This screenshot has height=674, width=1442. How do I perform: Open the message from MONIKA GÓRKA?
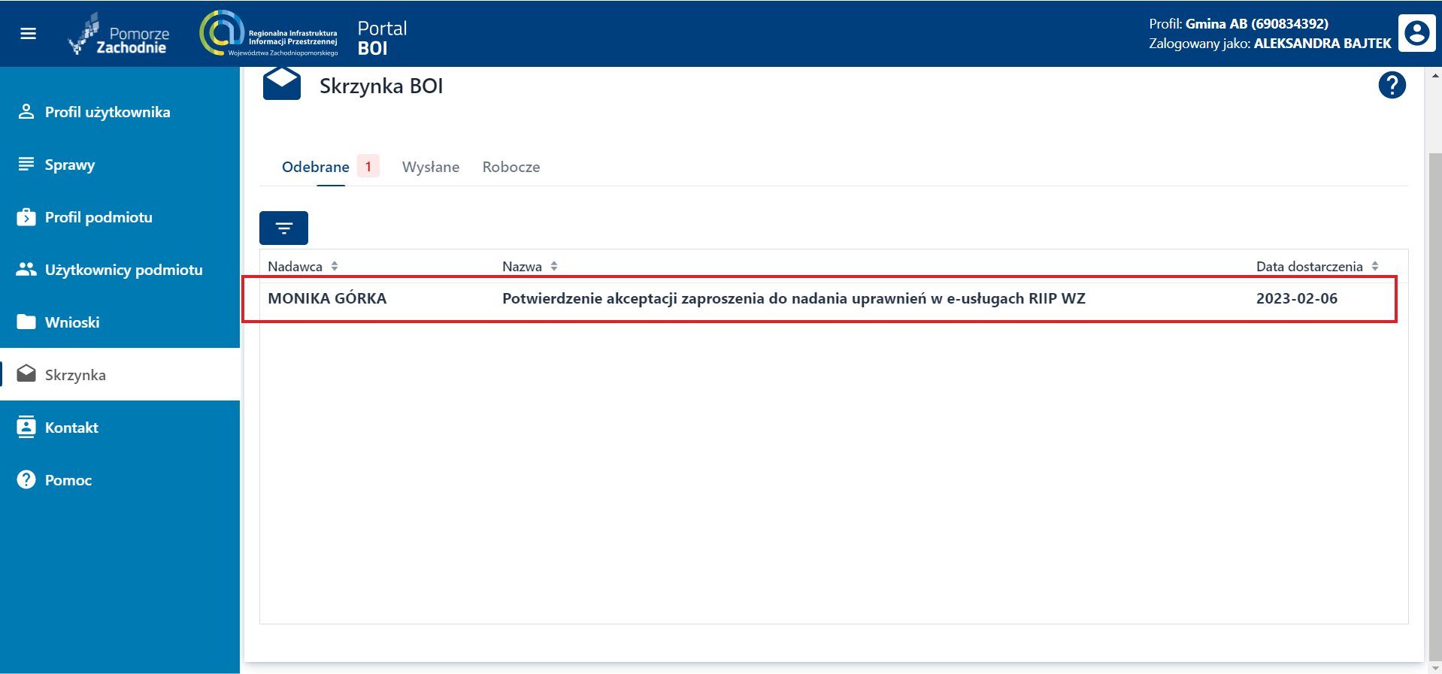(792, 299)
